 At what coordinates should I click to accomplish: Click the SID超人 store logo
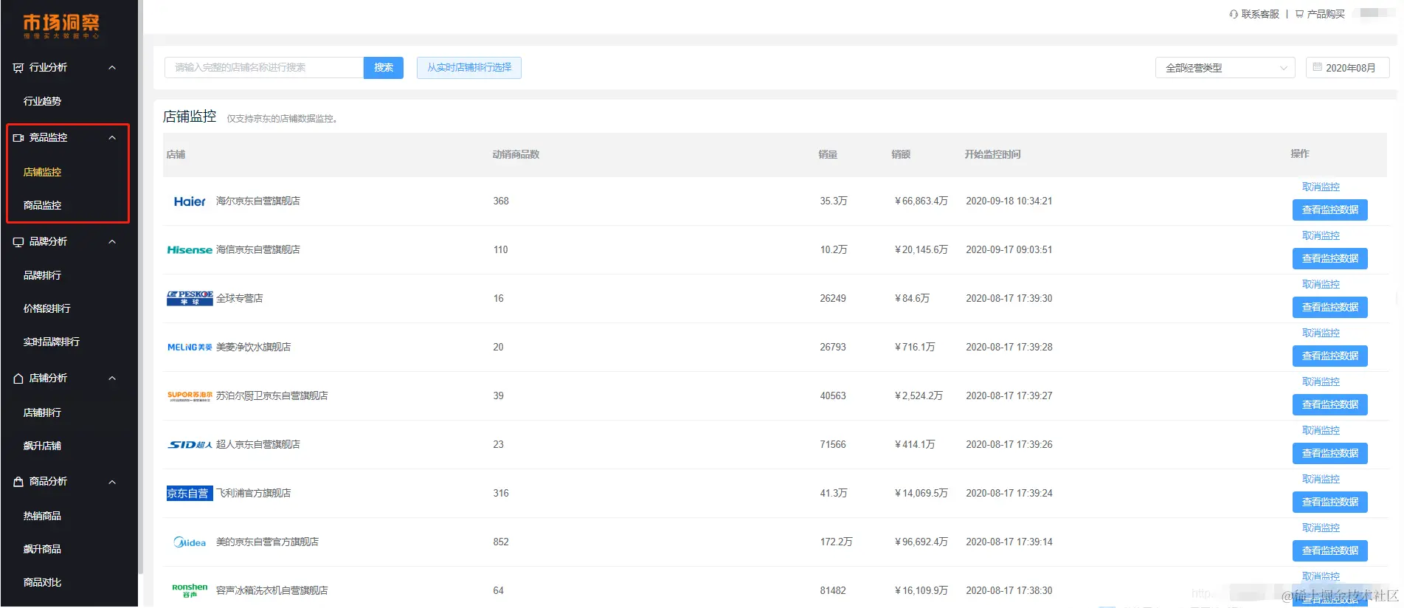190,445
